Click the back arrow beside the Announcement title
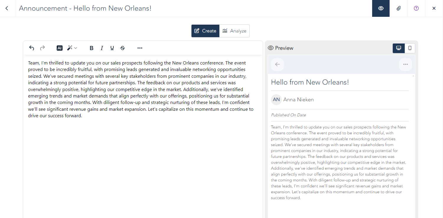 click(7, 8)
